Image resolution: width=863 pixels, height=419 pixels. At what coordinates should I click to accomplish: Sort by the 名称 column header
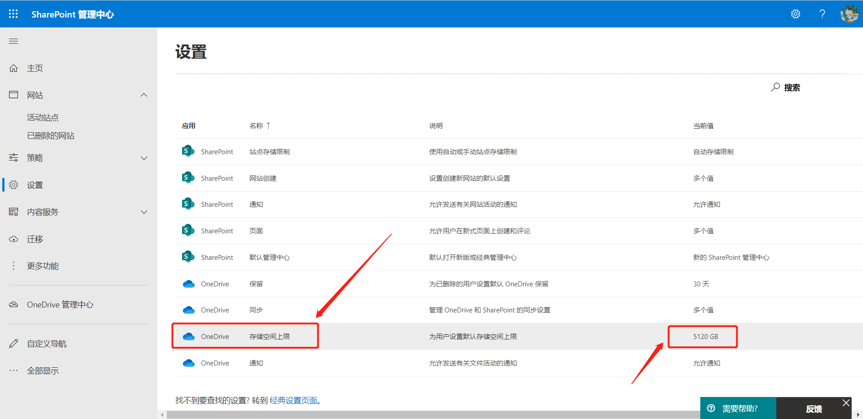coord(260,126)
